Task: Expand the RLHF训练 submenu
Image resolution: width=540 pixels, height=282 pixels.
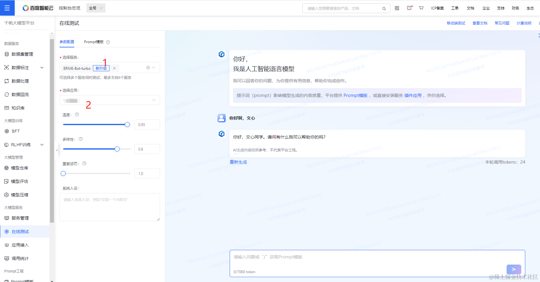Action: 42,145
